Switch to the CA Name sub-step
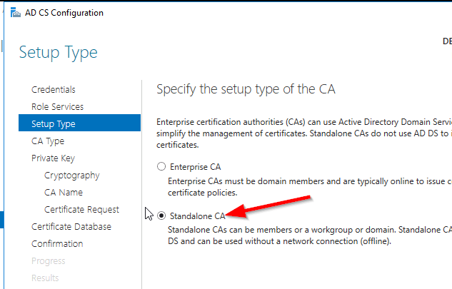Screen dimensions: 452x289 click(63, 193)
